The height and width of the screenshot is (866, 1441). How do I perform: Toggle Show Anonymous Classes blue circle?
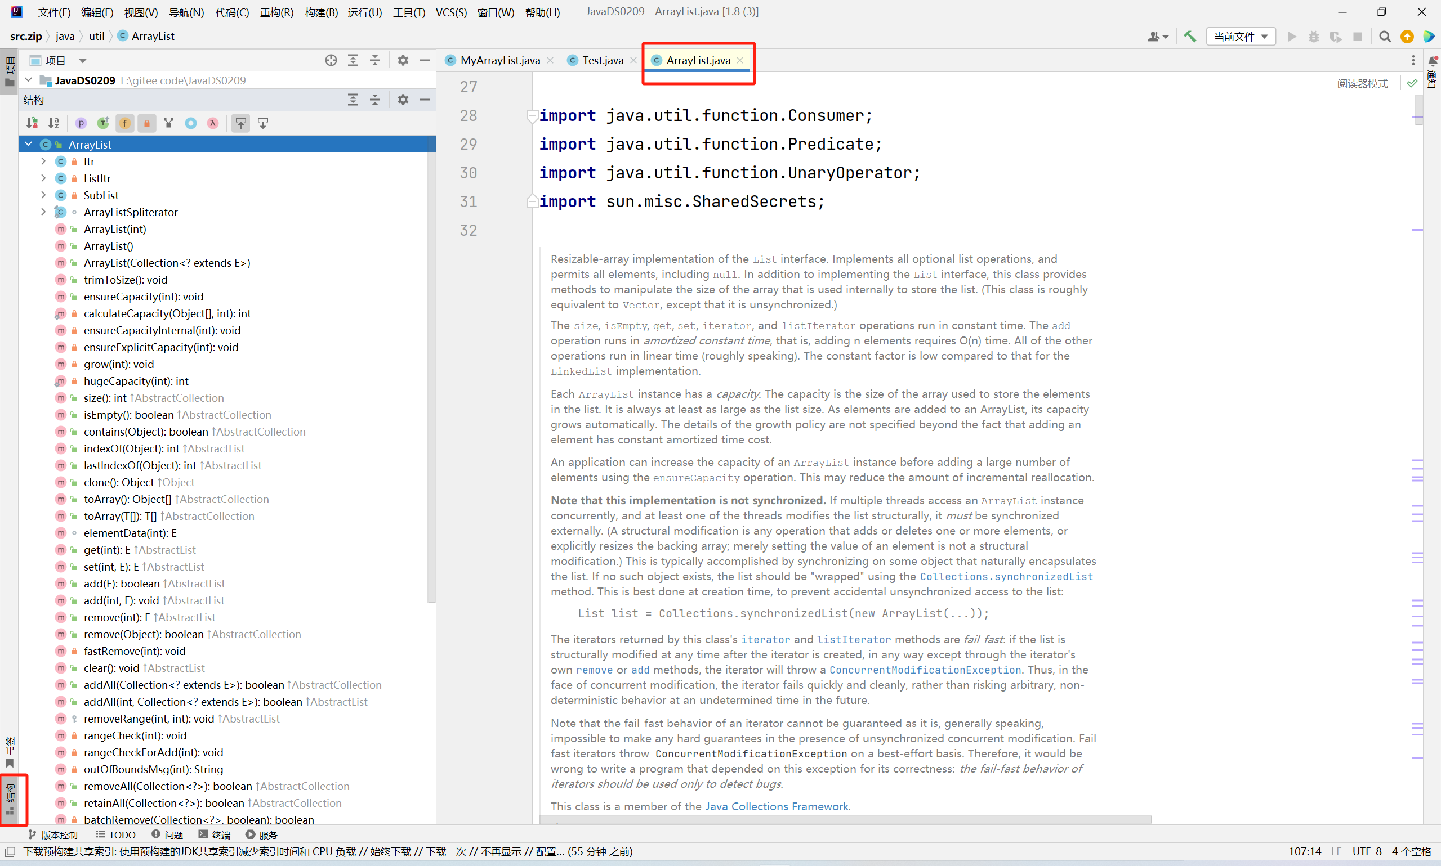[191, 123]
